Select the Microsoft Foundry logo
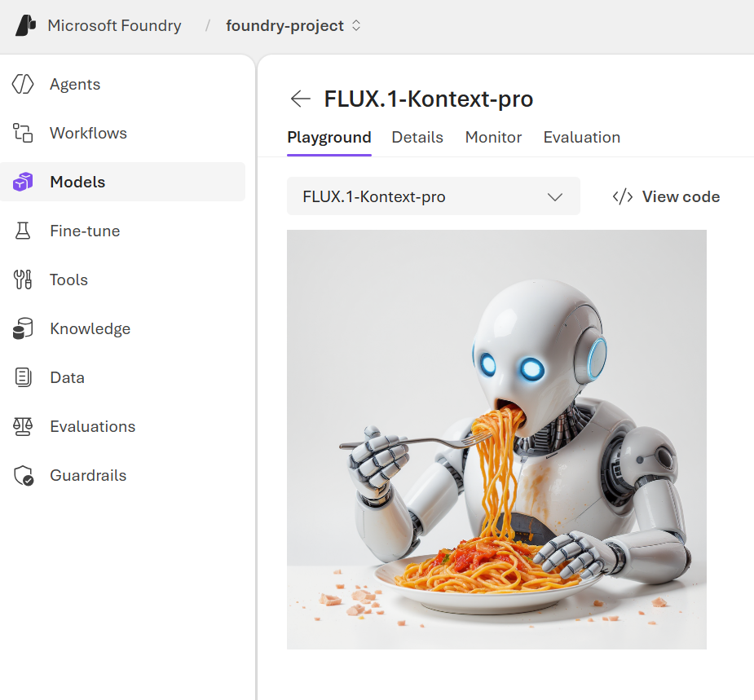The height and width of the screenshot is (700, 754). tap(24, 25)
